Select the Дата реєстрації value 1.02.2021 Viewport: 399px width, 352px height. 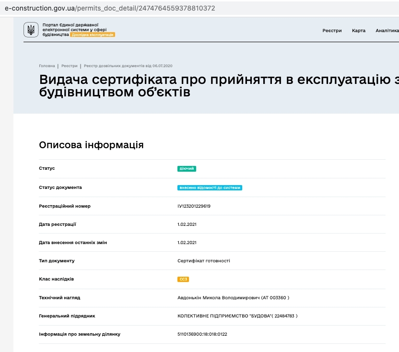coord(187,224)
